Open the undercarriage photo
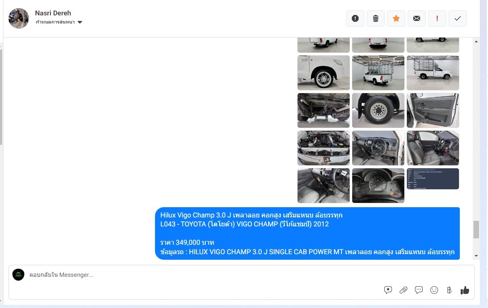This screenshot has width=488, height=308. click(324, 111)
